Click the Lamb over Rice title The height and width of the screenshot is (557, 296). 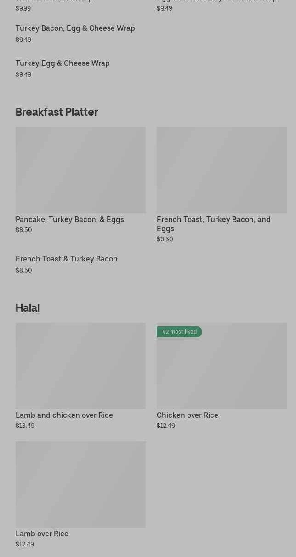[x=42, y=534]
